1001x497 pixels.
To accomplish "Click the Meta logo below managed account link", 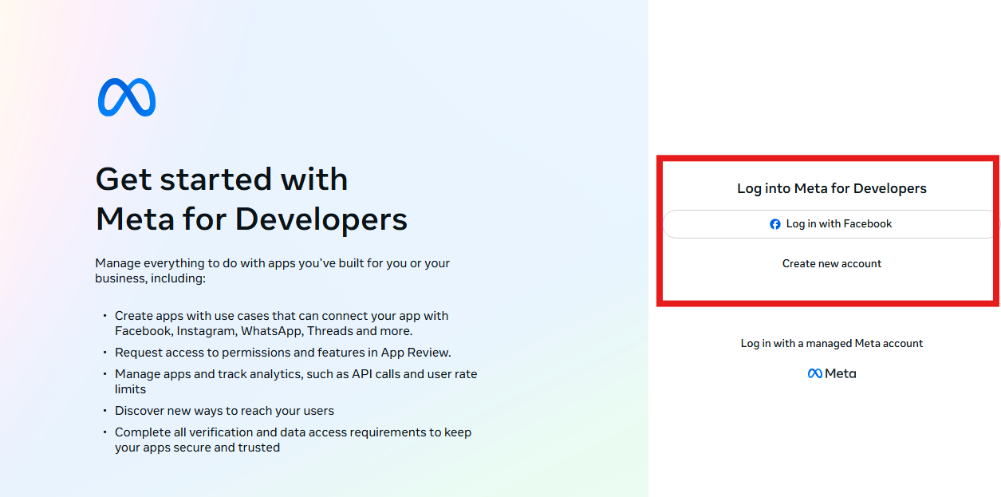I will click(832, 373).
